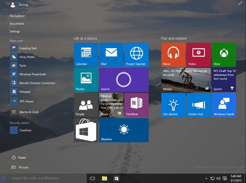Open Settings from the Start menu
The height and width of the screenshot is (183, 246).
15,31
